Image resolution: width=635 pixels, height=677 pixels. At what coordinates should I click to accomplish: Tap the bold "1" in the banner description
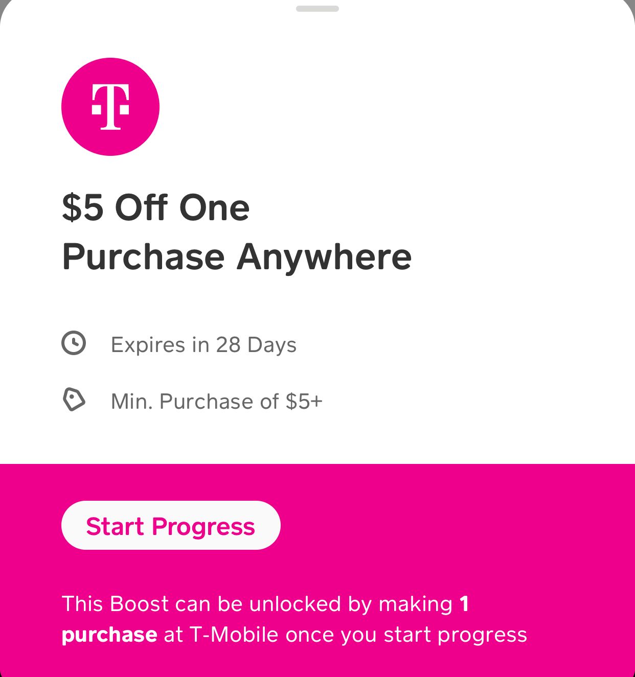tap(464, 604)
